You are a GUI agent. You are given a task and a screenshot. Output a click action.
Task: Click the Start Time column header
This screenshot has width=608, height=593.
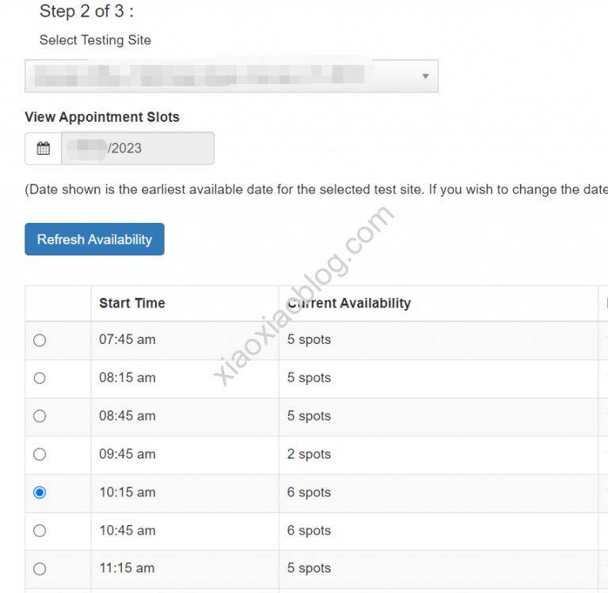[132, 303]
